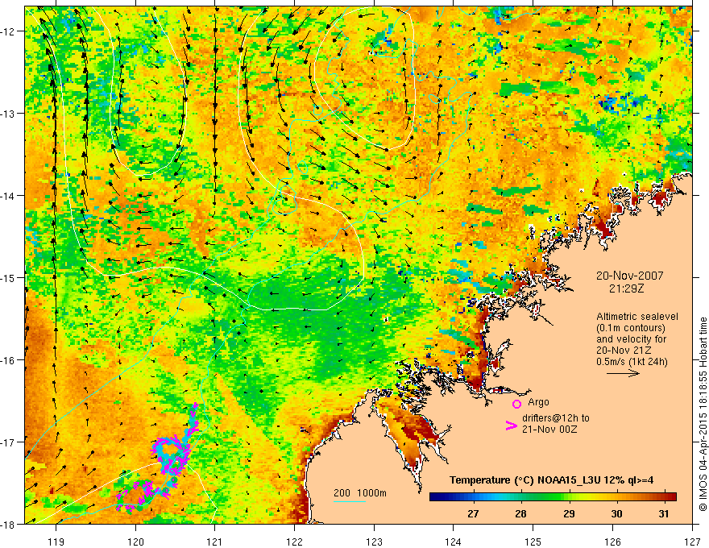
Task: Click the 'Altimetric sealevel' legend text
Action: [x=637, y=317]
